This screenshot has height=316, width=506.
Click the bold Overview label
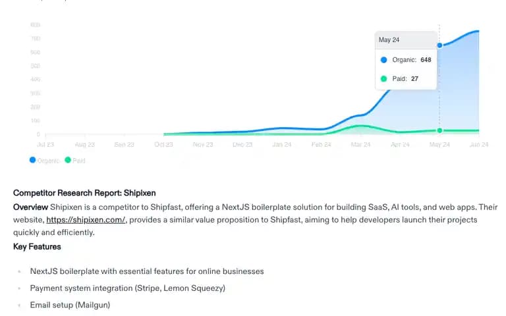coord(31,207)
